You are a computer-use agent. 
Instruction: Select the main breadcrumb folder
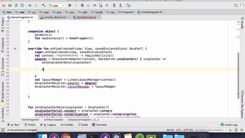coord(44,12)
